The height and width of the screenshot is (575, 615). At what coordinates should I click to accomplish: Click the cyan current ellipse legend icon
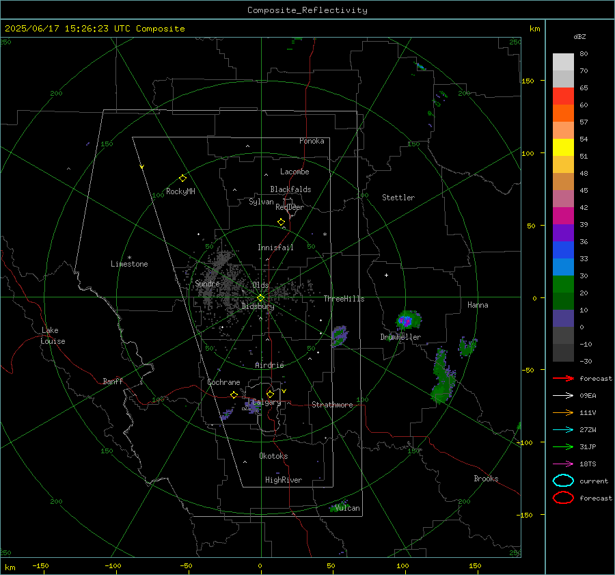[x=563, y=481]
